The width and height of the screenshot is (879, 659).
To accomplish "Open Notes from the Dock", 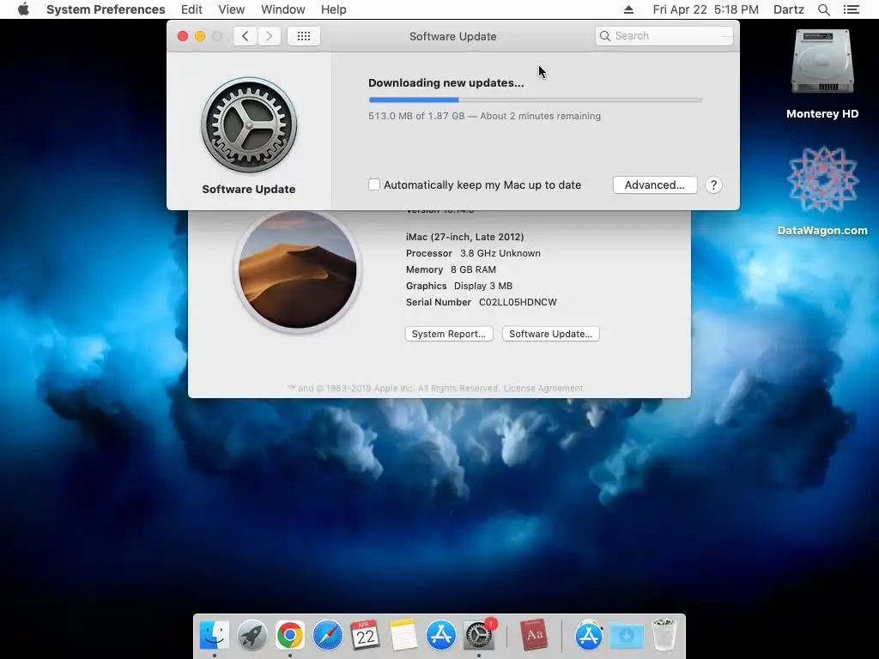I will tap(403, 636).
